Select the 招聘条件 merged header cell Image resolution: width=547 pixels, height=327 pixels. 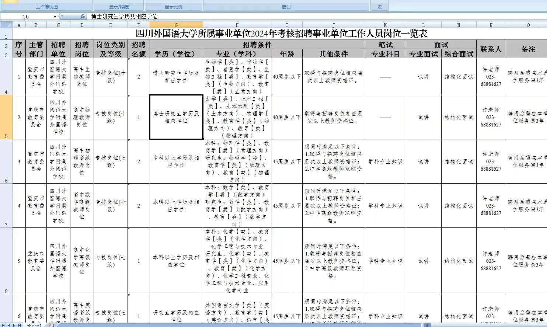pos(257,45)
